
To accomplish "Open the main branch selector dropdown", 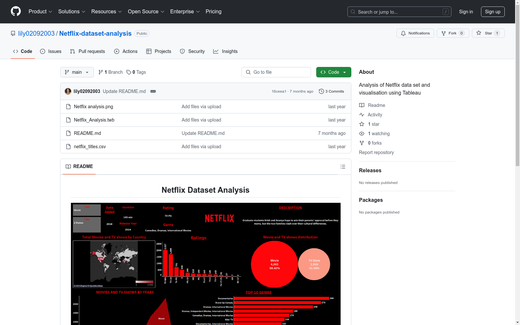I will (x=77, y=72).
